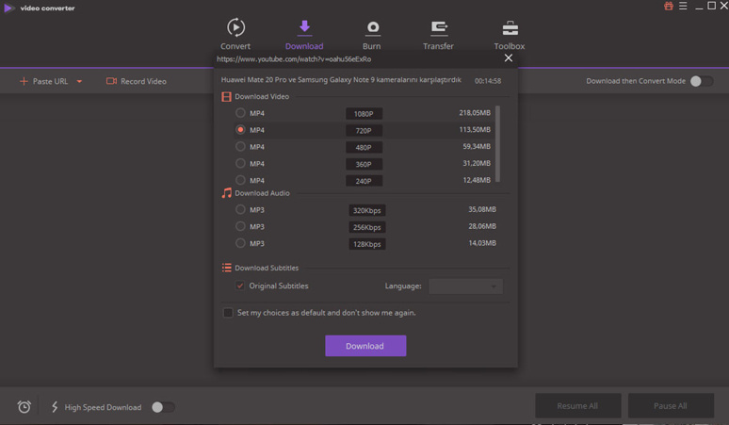Select MP3 320Kbps radio button
The image size is (729, 425).
click(240, 210)
